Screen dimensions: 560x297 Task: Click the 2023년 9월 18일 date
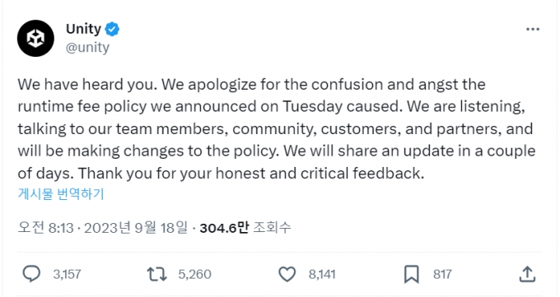(x=136, y=227)
